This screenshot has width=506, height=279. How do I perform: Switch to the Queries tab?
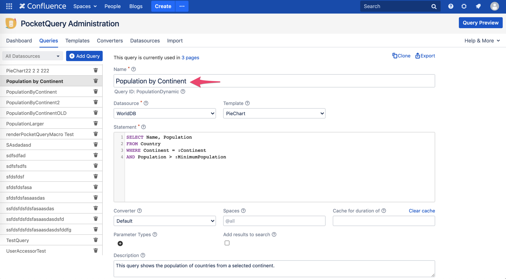[x=49, y=41]
